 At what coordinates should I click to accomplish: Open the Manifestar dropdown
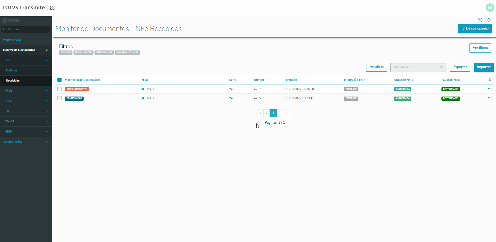pos(418,67)
